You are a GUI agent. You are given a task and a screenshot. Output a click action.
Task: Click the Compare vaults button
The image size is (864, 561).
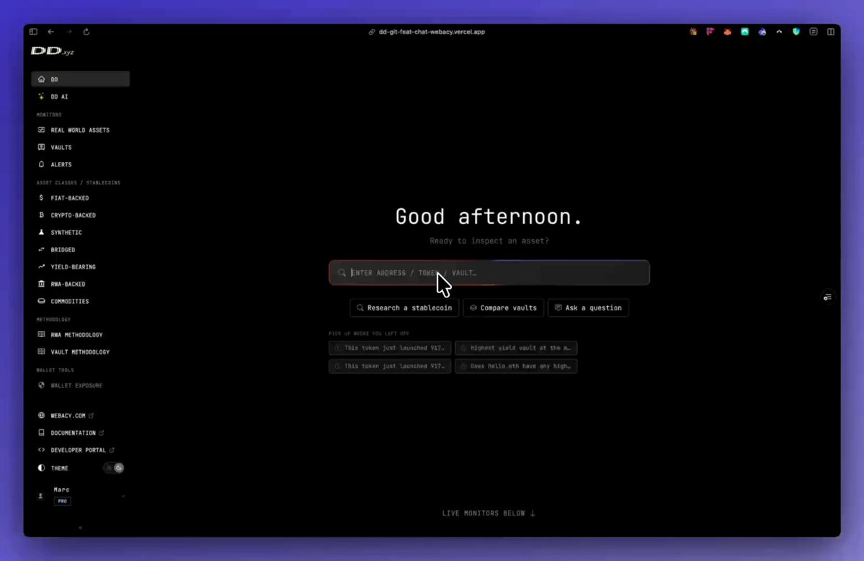tap(503, 308)
